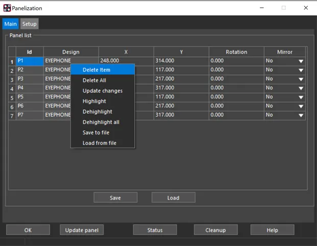Click the Y column header

click(x=181, y=52)
